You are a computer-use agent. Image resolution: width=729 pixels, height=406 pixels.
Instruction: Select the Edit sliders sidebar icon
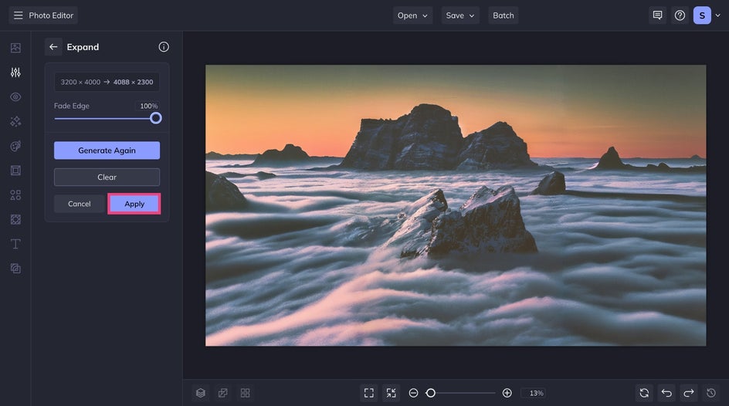[15, 73]
